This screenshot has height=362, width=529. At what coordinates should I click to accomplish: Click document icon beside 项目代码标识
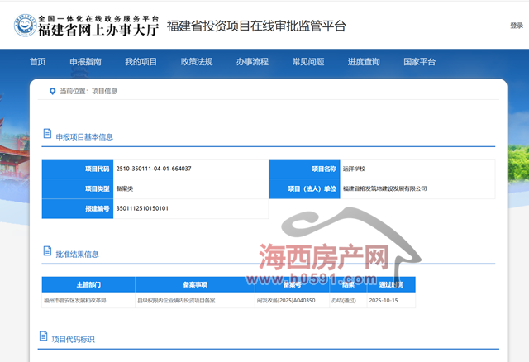[44, 338]
